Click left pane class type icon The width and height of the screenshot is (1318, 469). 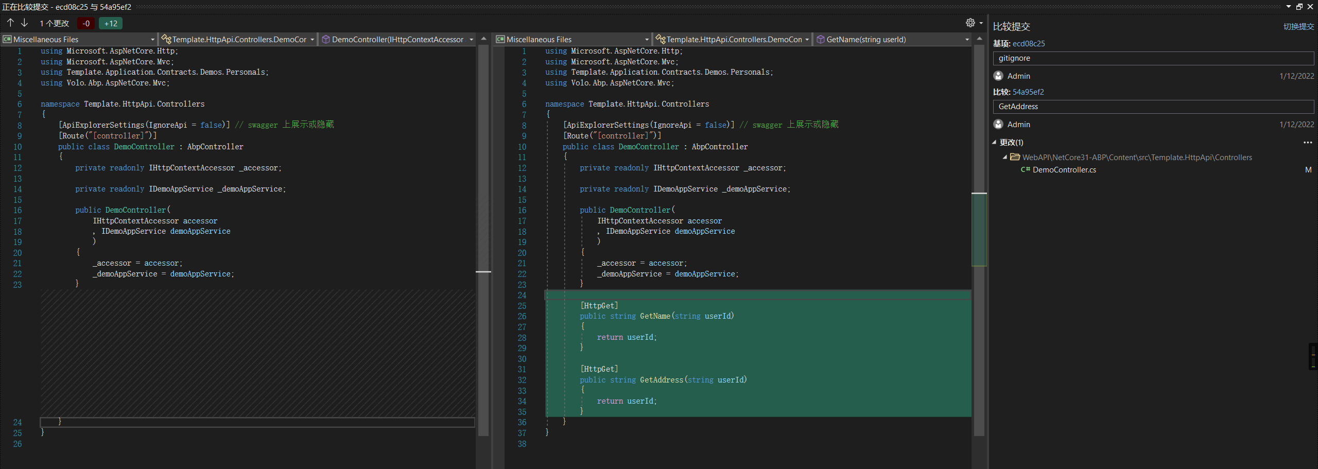tap(166, 39)
